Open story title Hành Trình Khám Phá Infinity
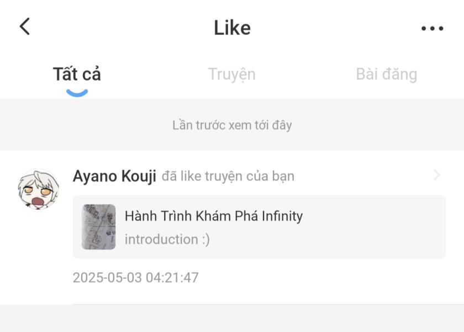Screen dimensions: 464x332 coord(213,216)
